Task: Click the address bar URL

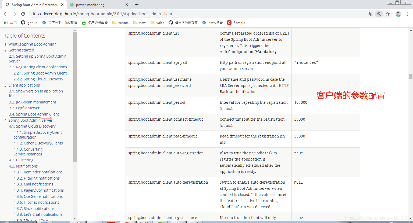Action: point(105,14)
